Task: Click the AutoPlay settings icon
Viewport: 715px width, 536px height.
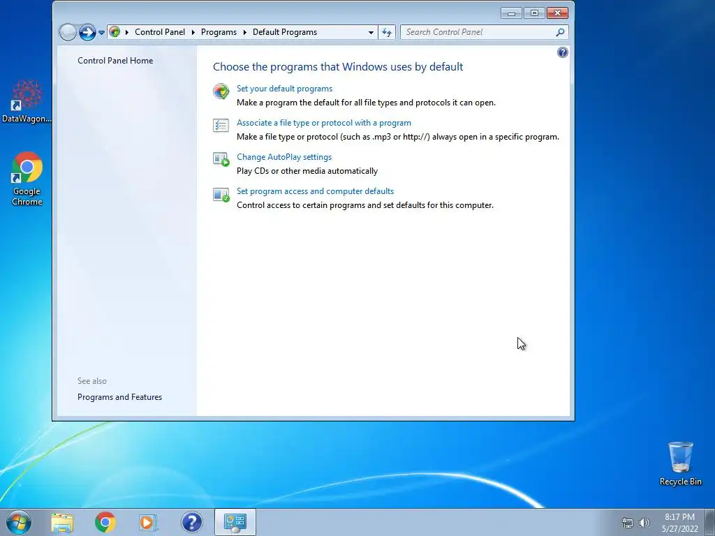Action: click(221, 160)
